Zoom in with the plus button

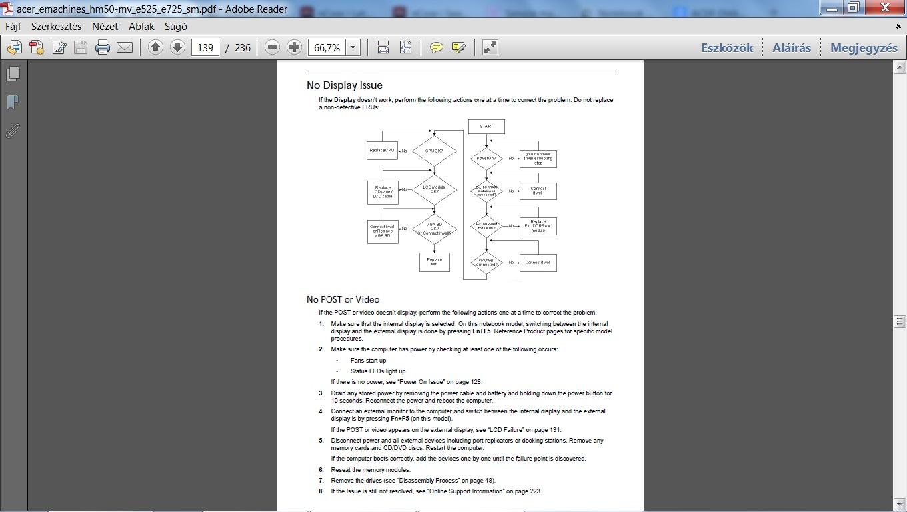point(294,47)
